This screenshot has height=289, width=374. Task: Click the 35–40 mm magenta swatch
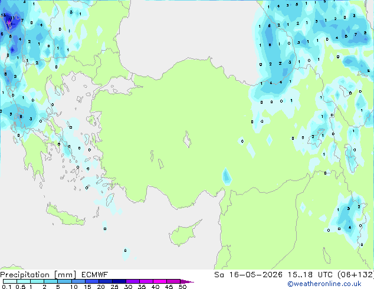[146, 281]
